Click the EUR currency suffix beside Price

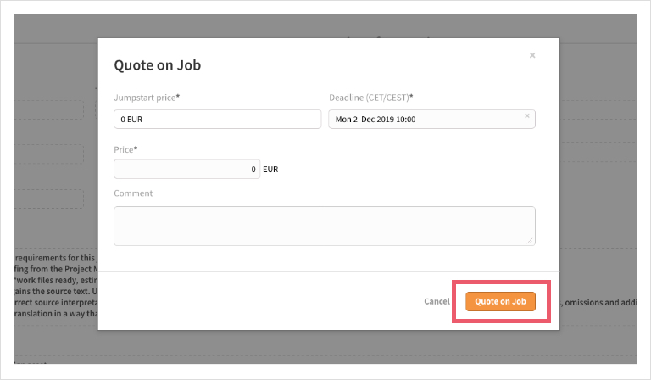(x=270, y=170)
